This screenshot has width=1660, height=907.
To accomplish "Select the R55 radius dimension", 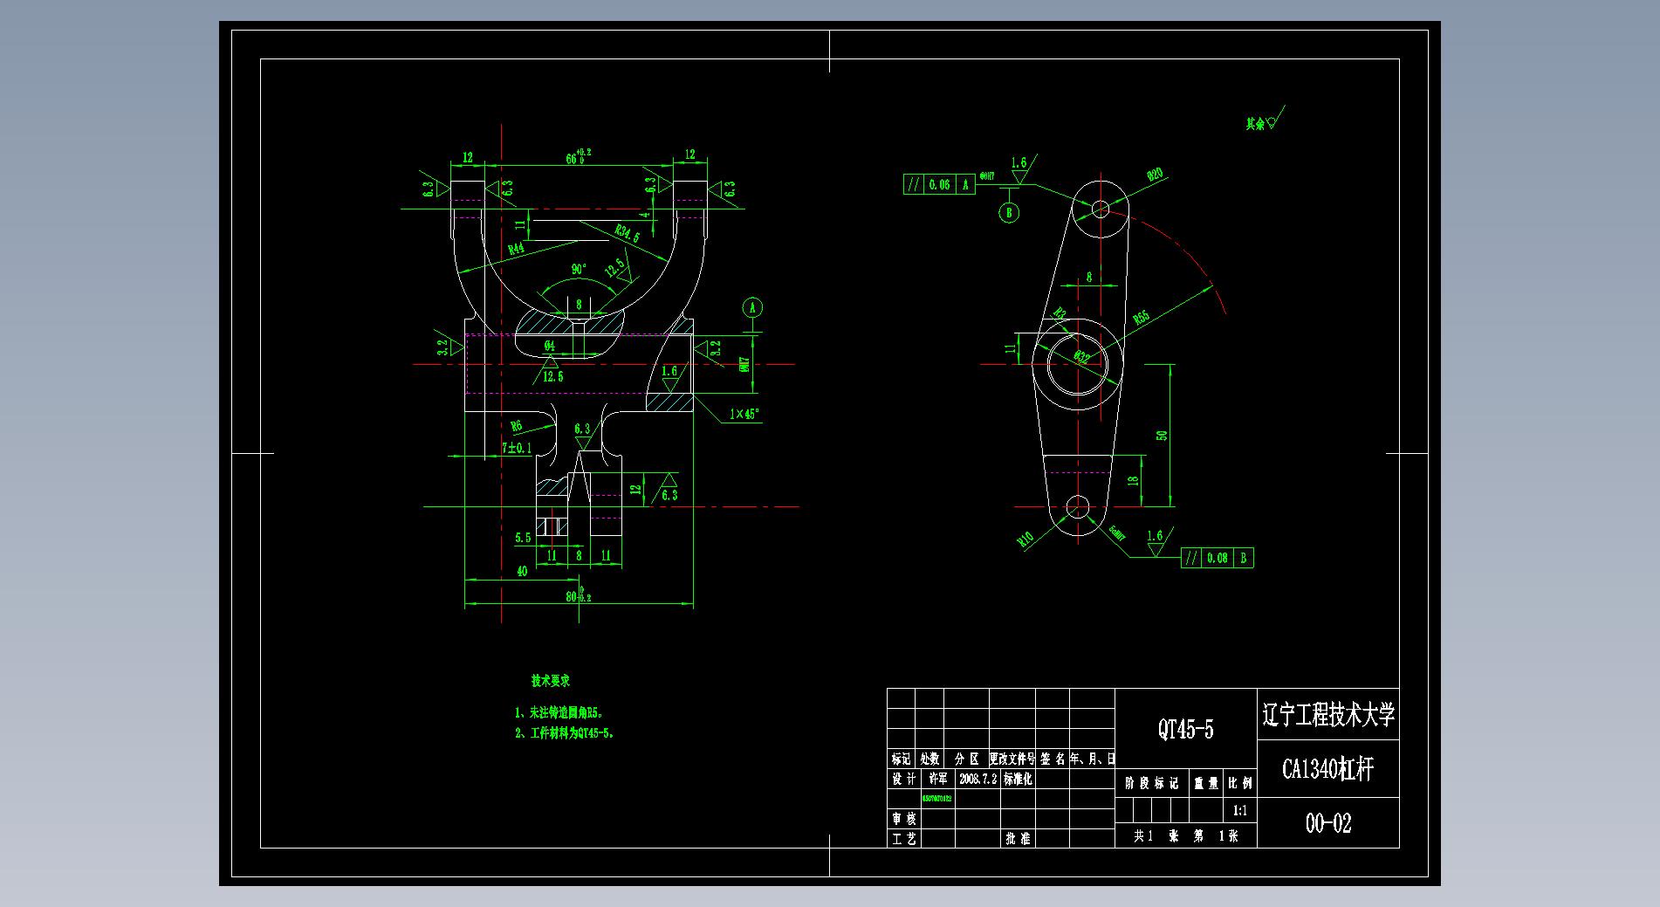I will 1141,318.
